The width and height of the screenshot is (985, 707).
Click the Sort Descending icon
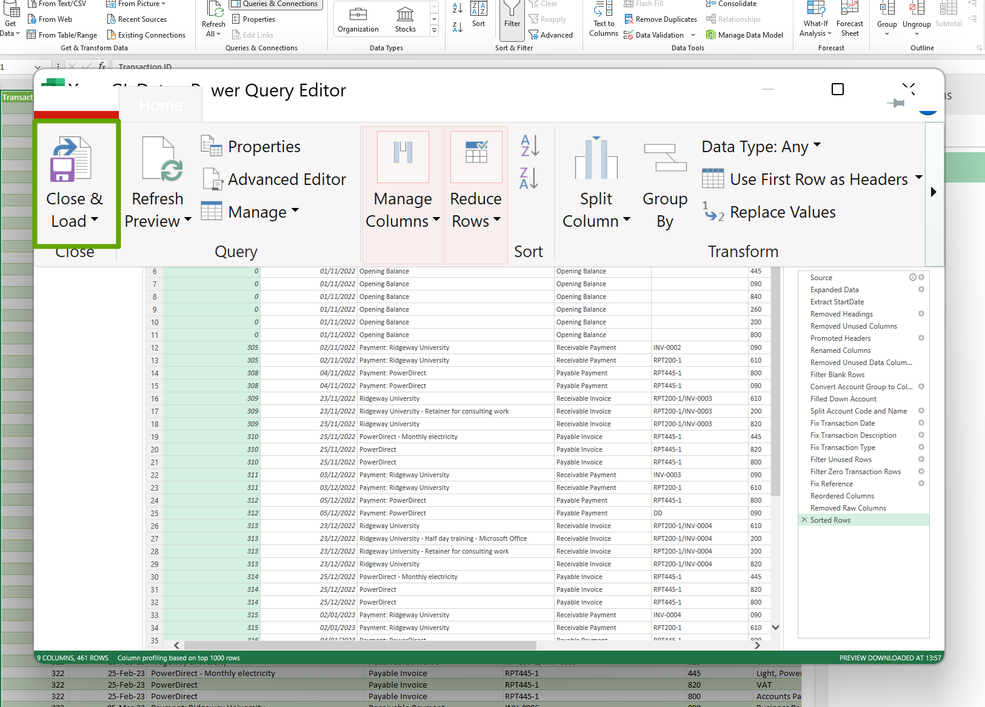529,179
